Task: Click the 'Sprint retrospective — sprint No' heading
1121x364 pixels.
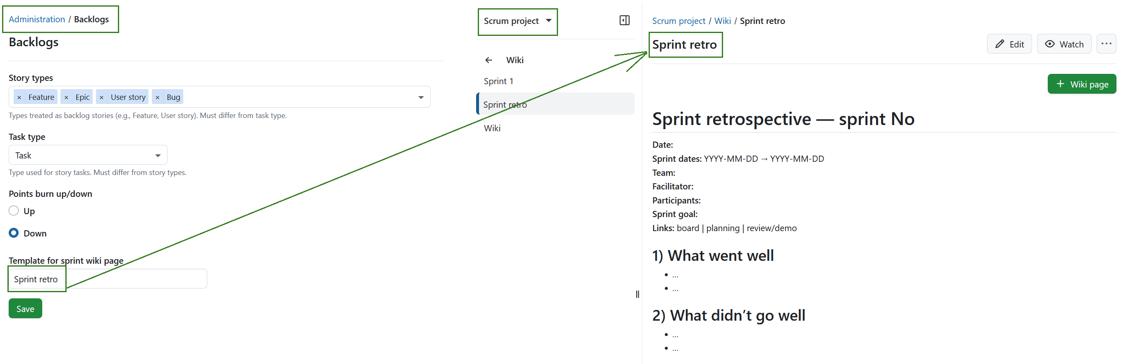Action: tap(783, 119)
